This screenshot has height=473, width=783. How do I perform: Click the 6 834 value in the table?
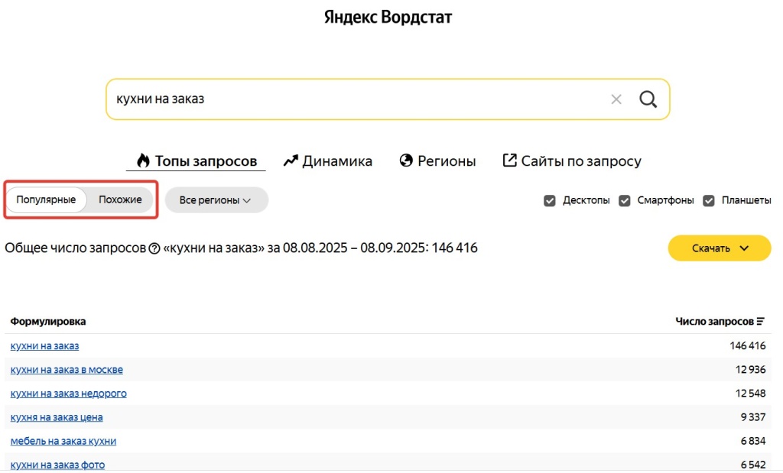click(x=752, y=441)
